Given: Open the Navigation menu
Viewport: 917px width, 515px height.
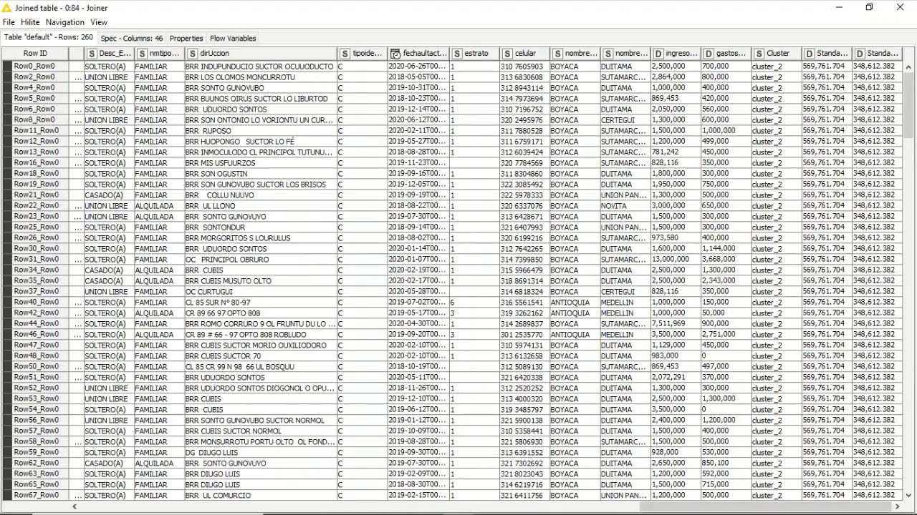Looking at the screenshot, I should point(65,22).
